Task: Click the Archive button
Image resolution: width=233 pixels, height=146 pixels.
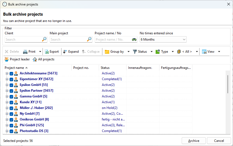Action: [x=194, y=141]
